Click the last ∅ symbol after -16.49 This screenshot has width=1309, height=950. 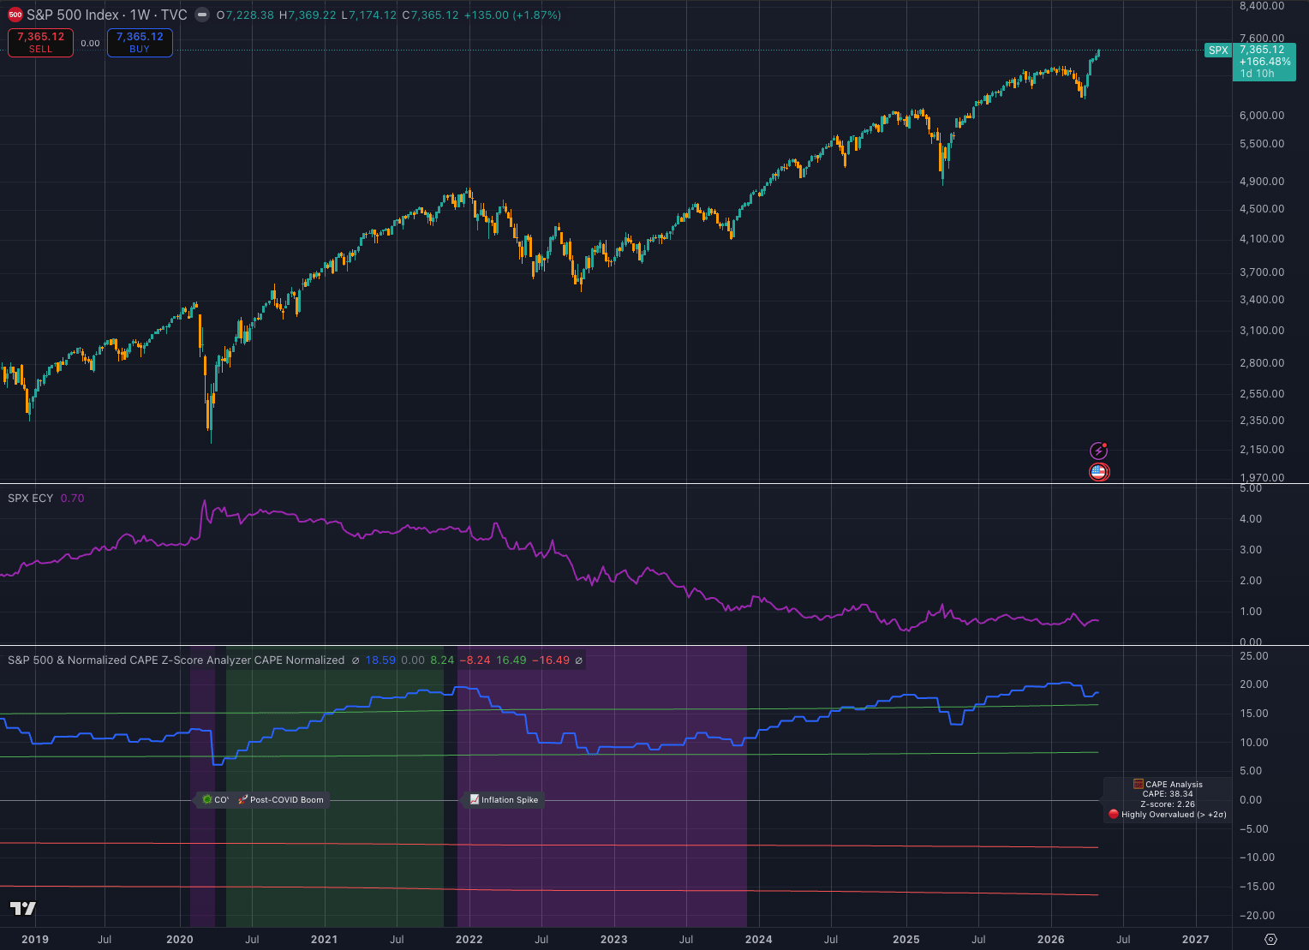[x=579, y=660]
